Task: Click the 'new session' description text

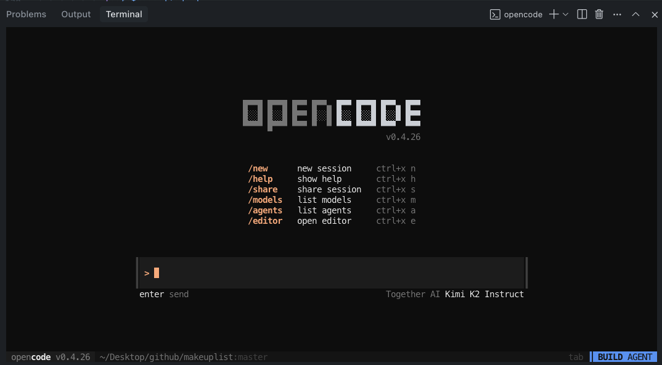Action: [x=324, y=168]
